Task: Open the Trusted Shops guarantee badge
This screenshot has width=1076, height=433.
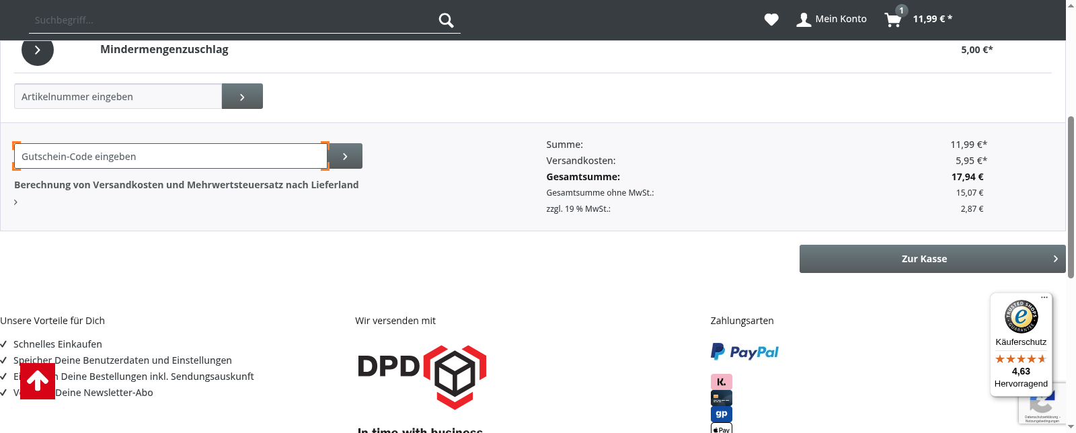Action: (1021, 316)
